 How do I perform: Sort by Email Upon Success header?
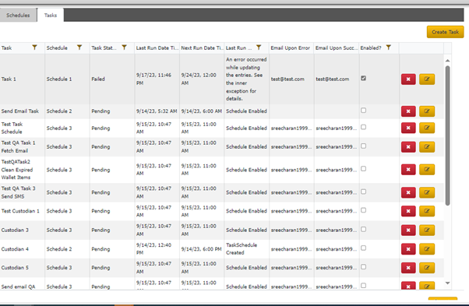[x=337, y=47]
